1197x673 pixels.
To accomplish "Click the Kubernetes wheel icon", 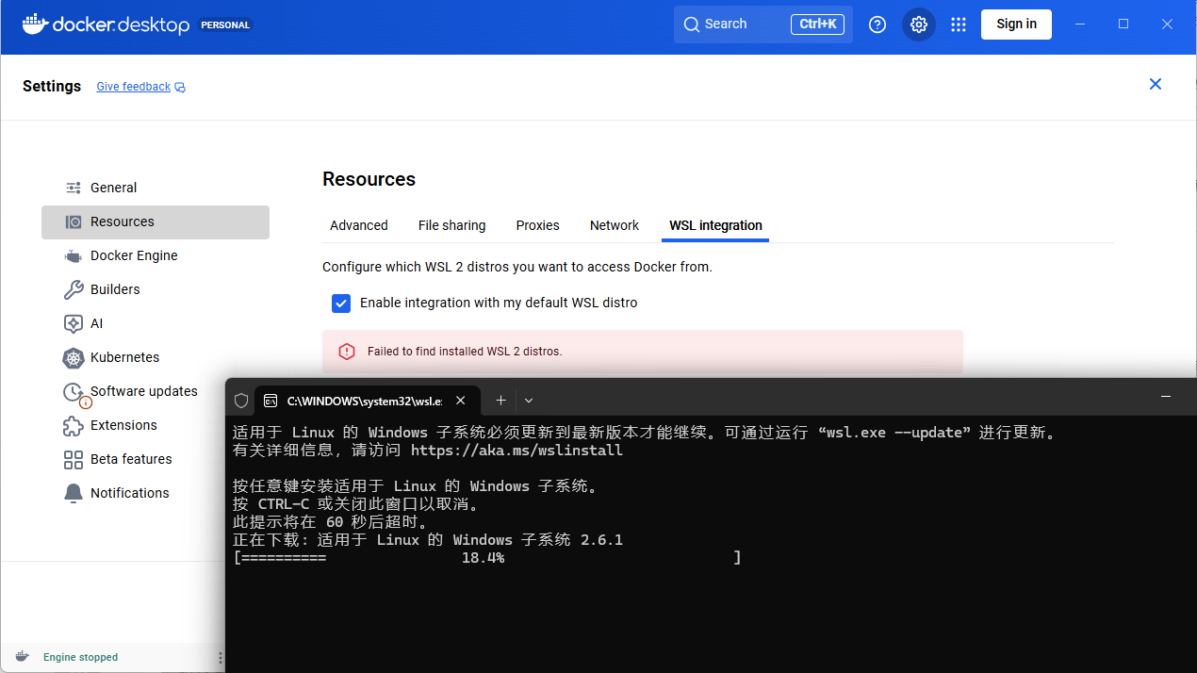I will pyautogui.click(x=74, y=357).
